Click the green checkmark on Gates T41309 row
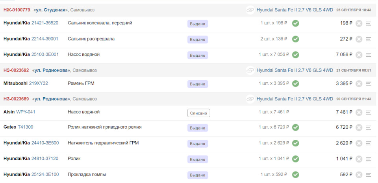This screenshot has width=378, height=183. pos(295,127)
